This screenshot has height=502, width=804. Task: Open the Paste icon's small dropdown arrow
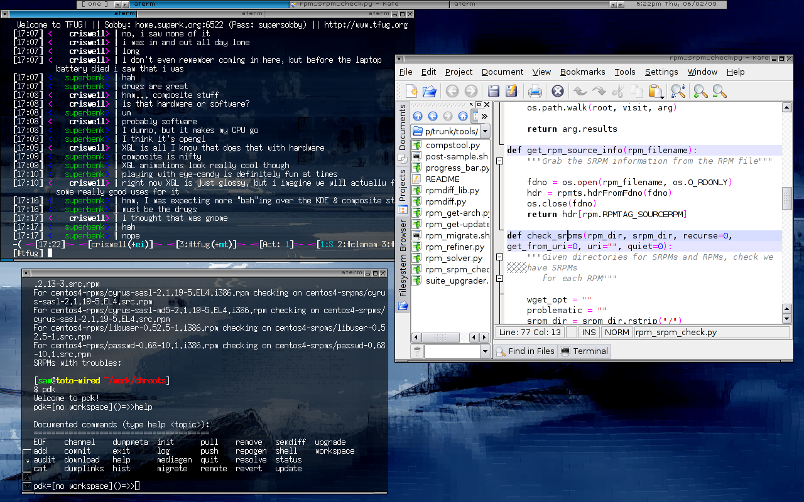tap(663, 97)
